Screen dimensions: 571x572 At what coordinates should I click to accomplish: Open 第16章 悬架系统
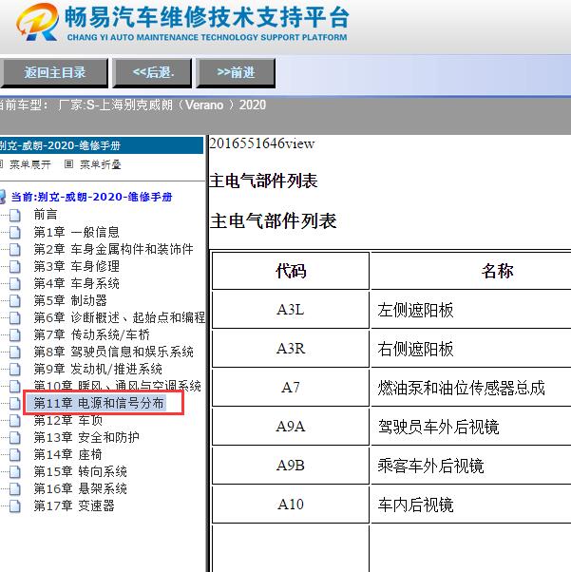click(80, 488)
